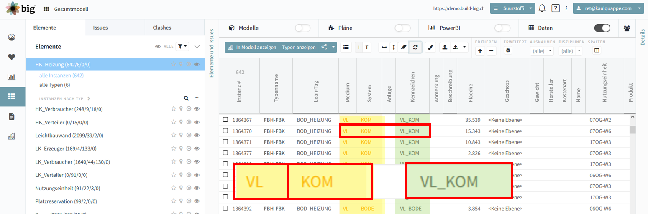Viewport: 648px width, 214px height.
Task: Open the ret@kaulquappe.com account menu
Action: pos(608,8)
